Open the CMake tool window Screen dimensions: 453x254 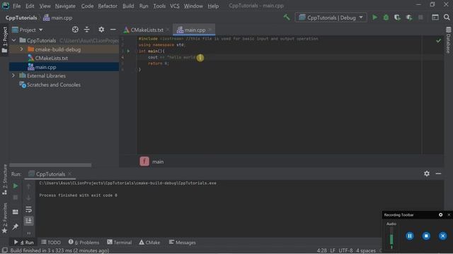tap(149, 242)
